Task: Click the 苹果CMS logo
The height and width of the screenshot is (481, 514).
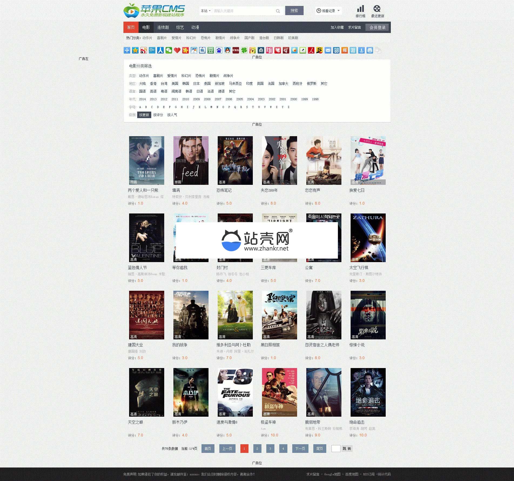Action: coord(154,11)
